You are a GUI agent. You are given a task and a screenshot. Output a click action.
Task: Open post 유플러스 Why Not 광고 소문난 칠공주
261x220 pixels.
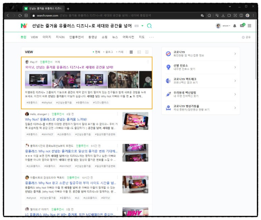coord(71,183)
